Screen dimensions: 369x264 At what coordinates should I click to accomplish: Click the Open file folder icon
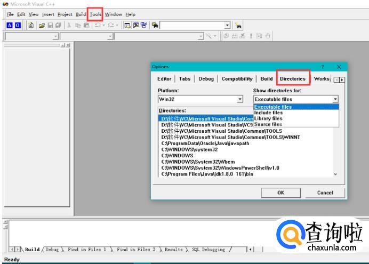[42, 25]
